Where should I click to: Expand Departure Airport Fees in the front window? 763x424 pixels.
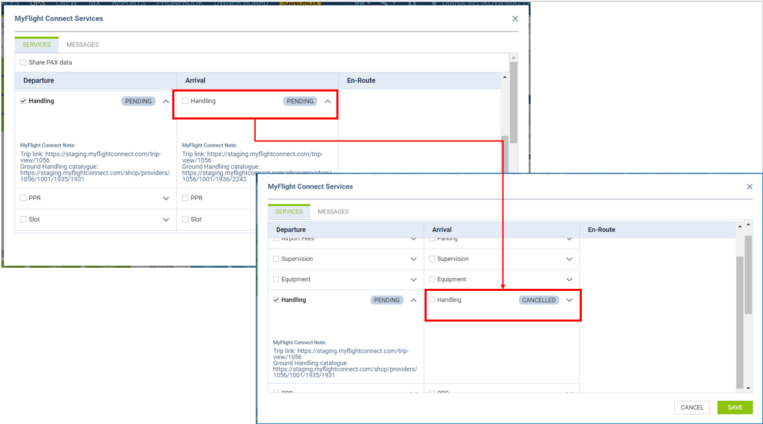coord(414,239)
